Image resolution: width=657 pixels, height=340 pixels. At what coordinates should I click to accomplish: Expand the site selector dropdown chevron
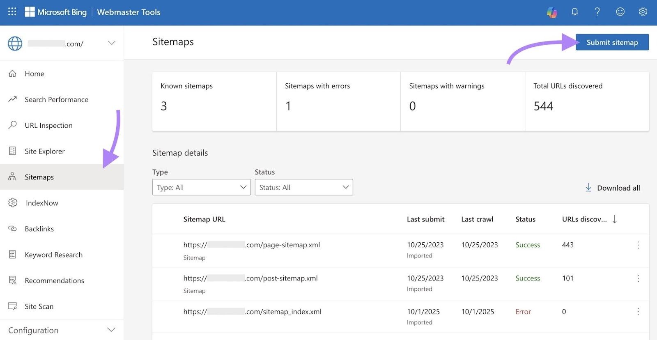pyautogui.click(x=111, y=43)
